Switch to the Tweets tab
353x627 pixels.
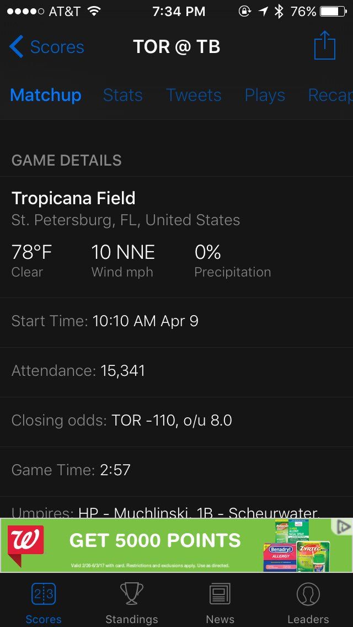pos(194,95)
